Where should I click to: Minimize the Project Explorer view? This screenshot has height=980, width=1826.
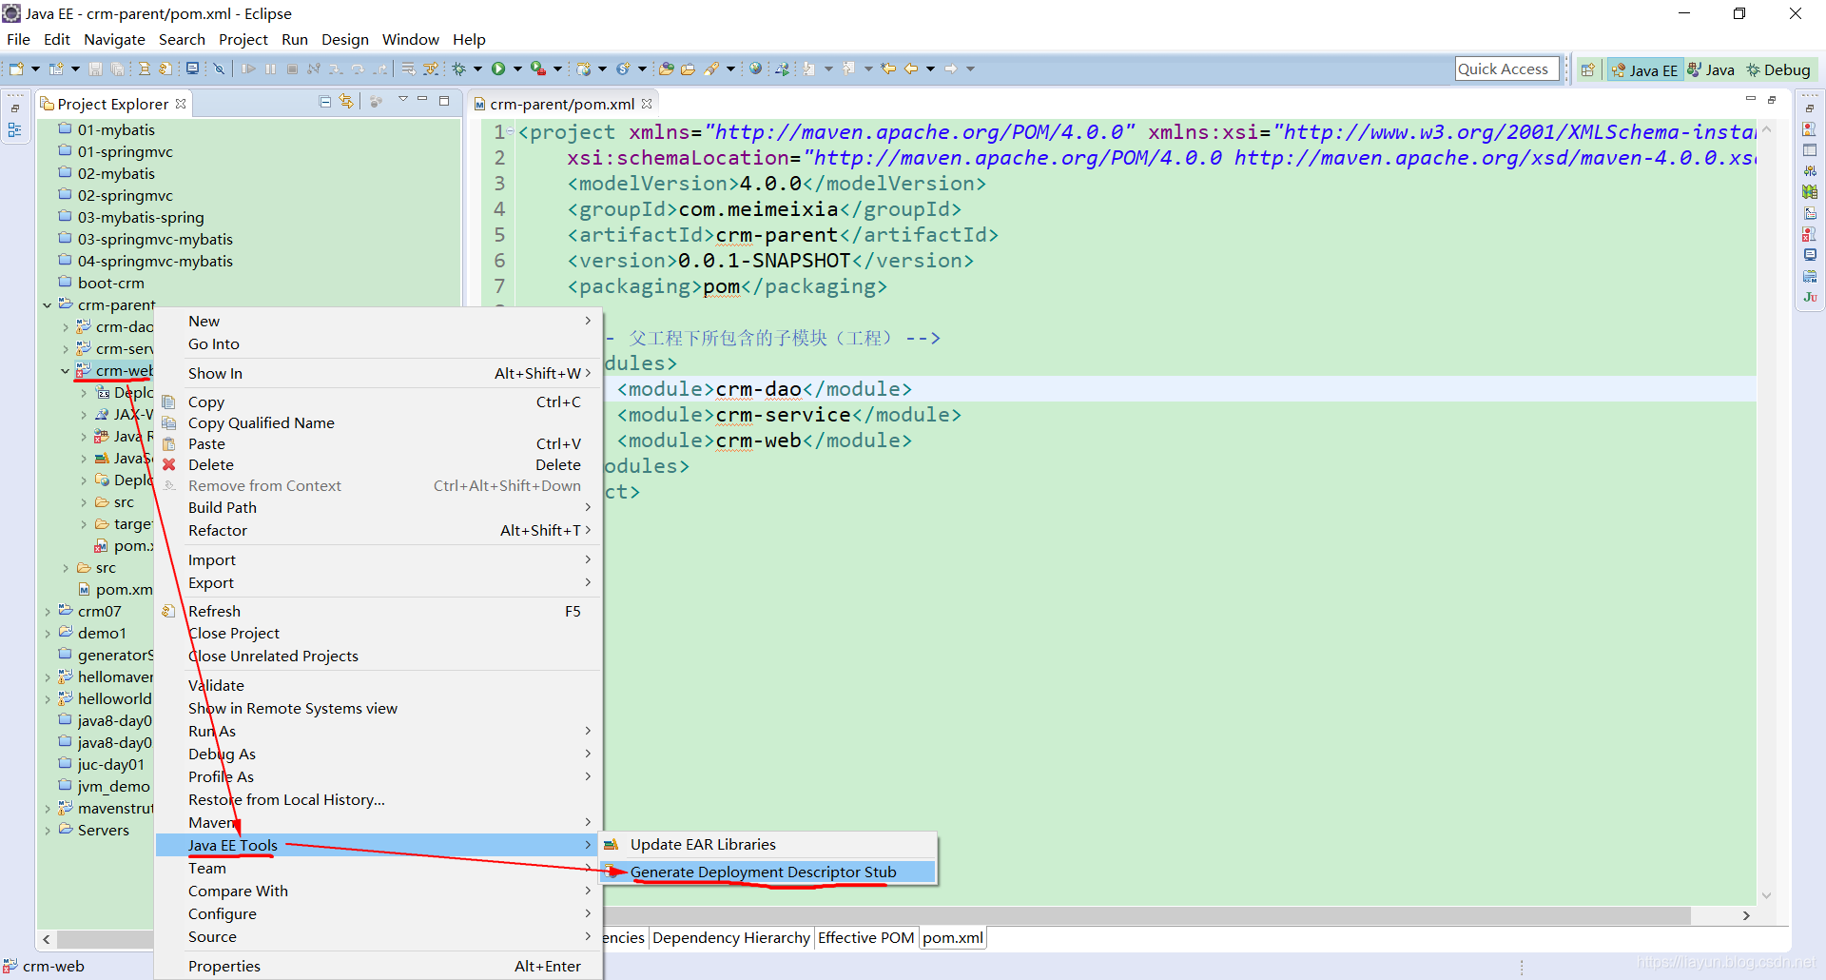tap(423, 100)
